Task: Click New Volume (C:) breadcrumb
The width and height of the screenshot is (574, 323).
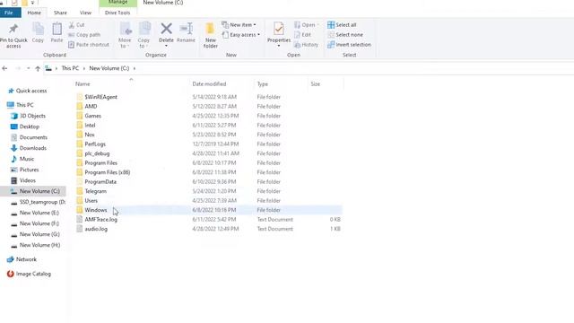Action: [109, 68]
